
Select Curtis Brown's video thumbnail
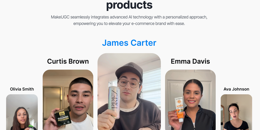(x=68, y=100)
